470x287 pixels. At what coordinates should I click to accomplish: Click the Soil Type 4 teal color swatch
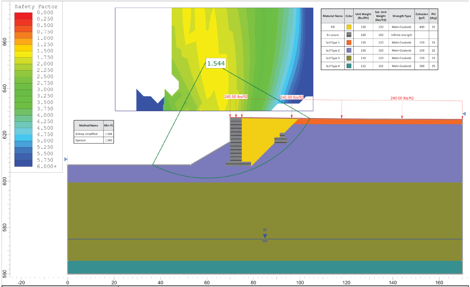point(349,66)
